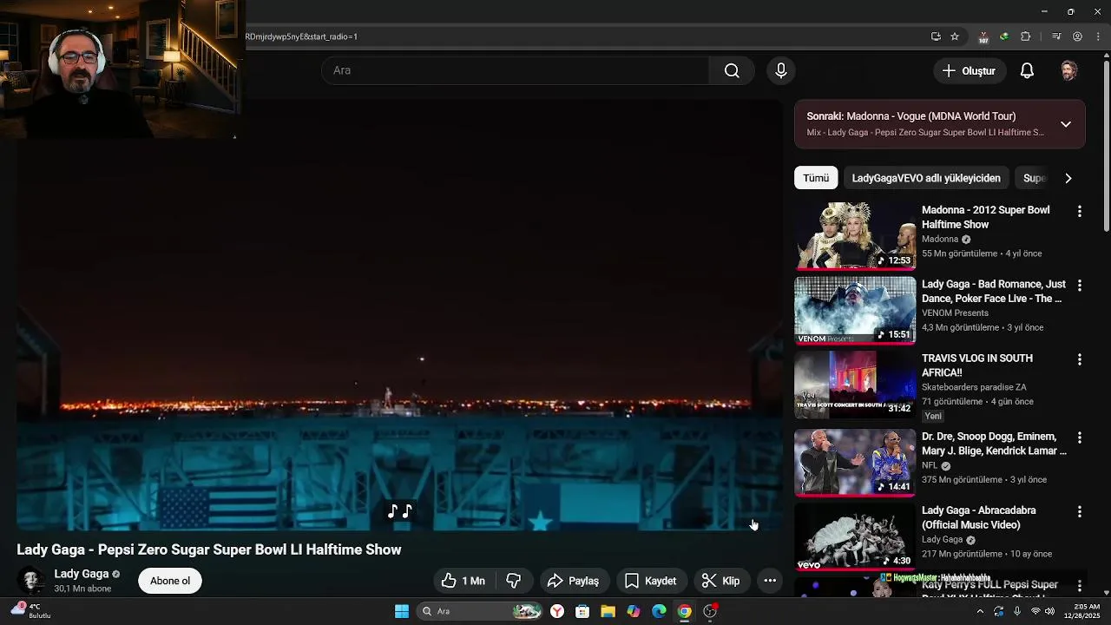
Task: Open the YouTube notifications bell
Action: [x=1027, y=71]
